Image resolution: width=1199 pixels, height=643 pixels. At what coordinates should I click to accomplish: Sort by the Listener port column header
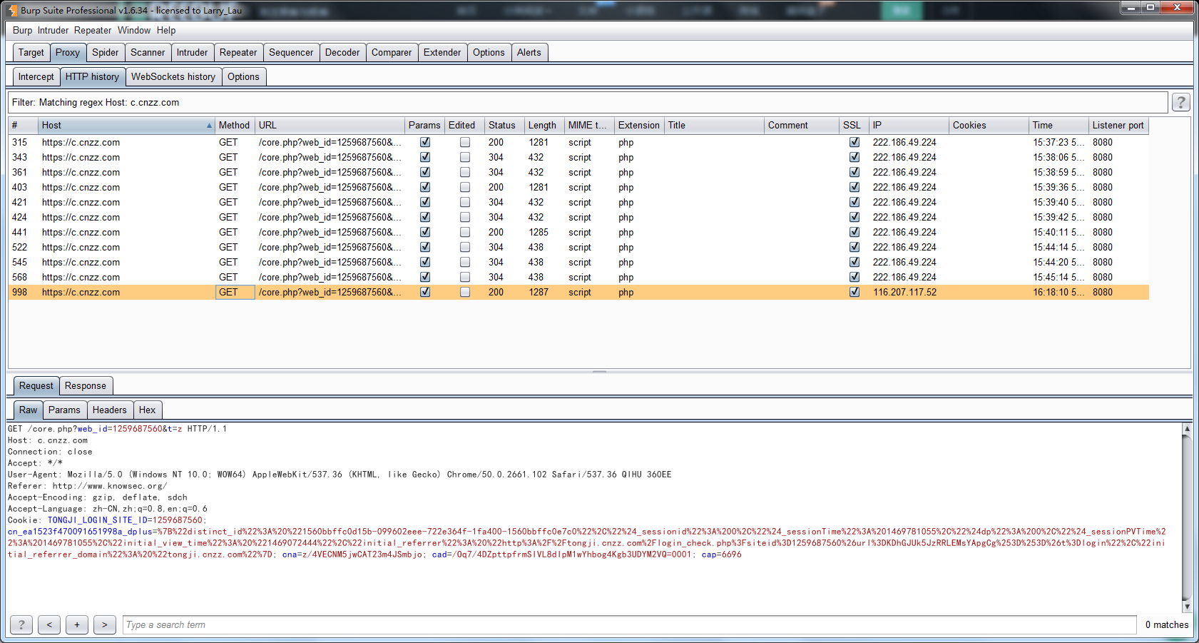tap(1118, 125)
